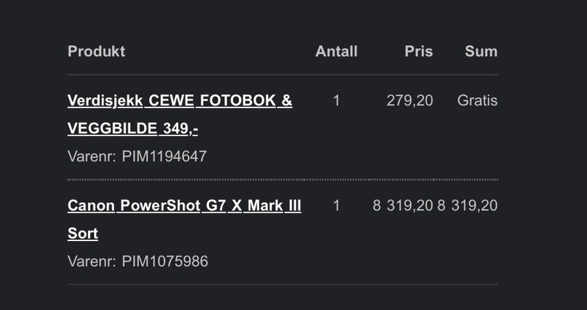Click the Pris column header
Image resolution: width=587 pixels, height=310 pixels.
coord(418,51)
